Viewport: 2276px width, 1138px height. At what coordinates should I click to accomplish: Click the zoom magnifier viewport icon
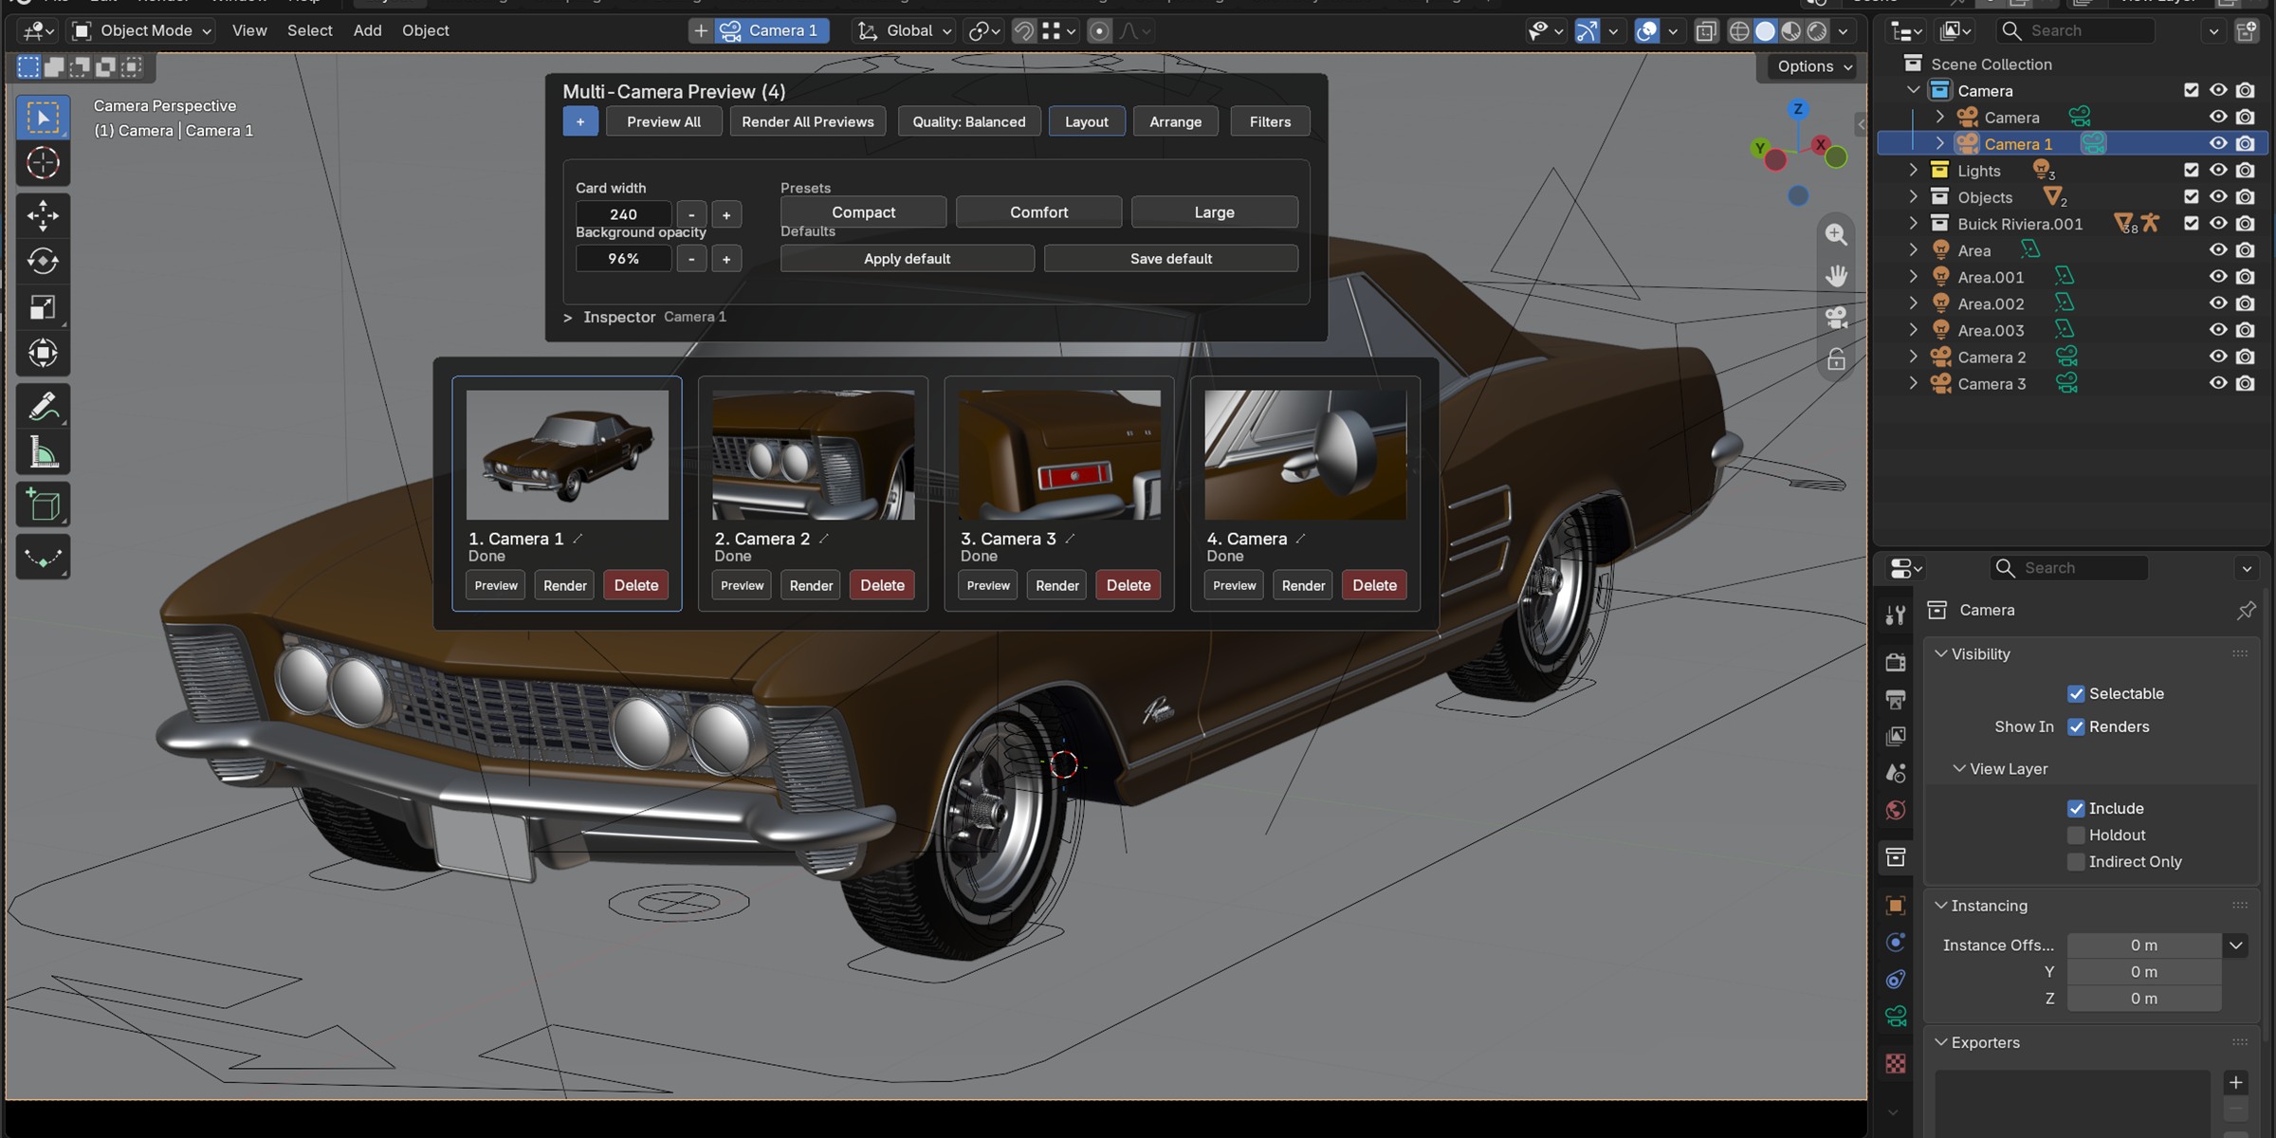pos(1837,234)
